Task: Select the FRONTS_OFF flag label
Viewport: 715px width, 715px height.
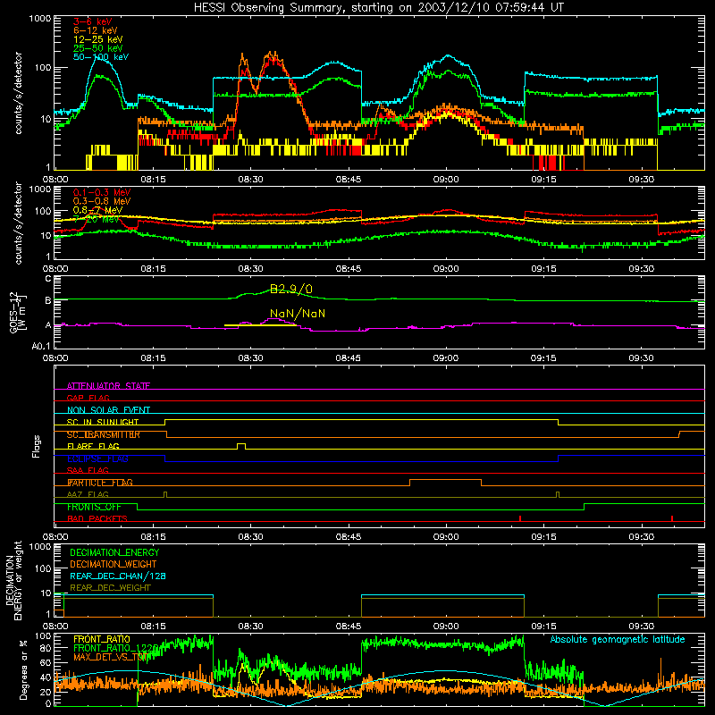Action: click(94, 507)
